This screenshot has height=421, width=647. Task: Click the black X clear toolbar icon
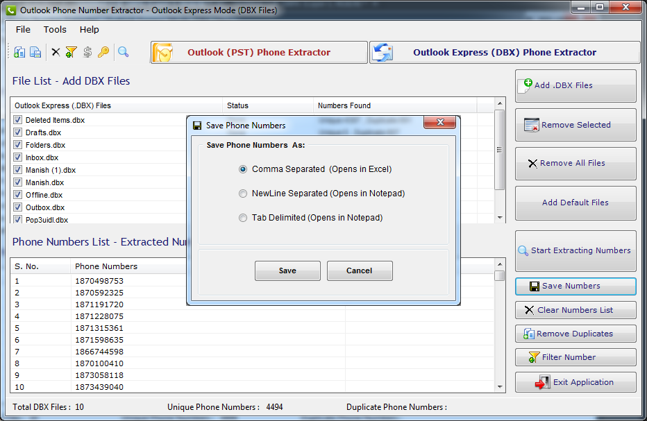(56, 52)
